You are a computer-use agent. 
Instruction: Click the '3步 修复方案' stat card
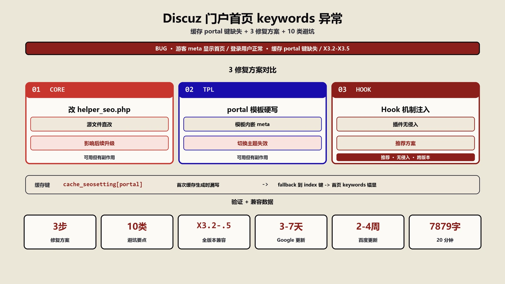60,232
